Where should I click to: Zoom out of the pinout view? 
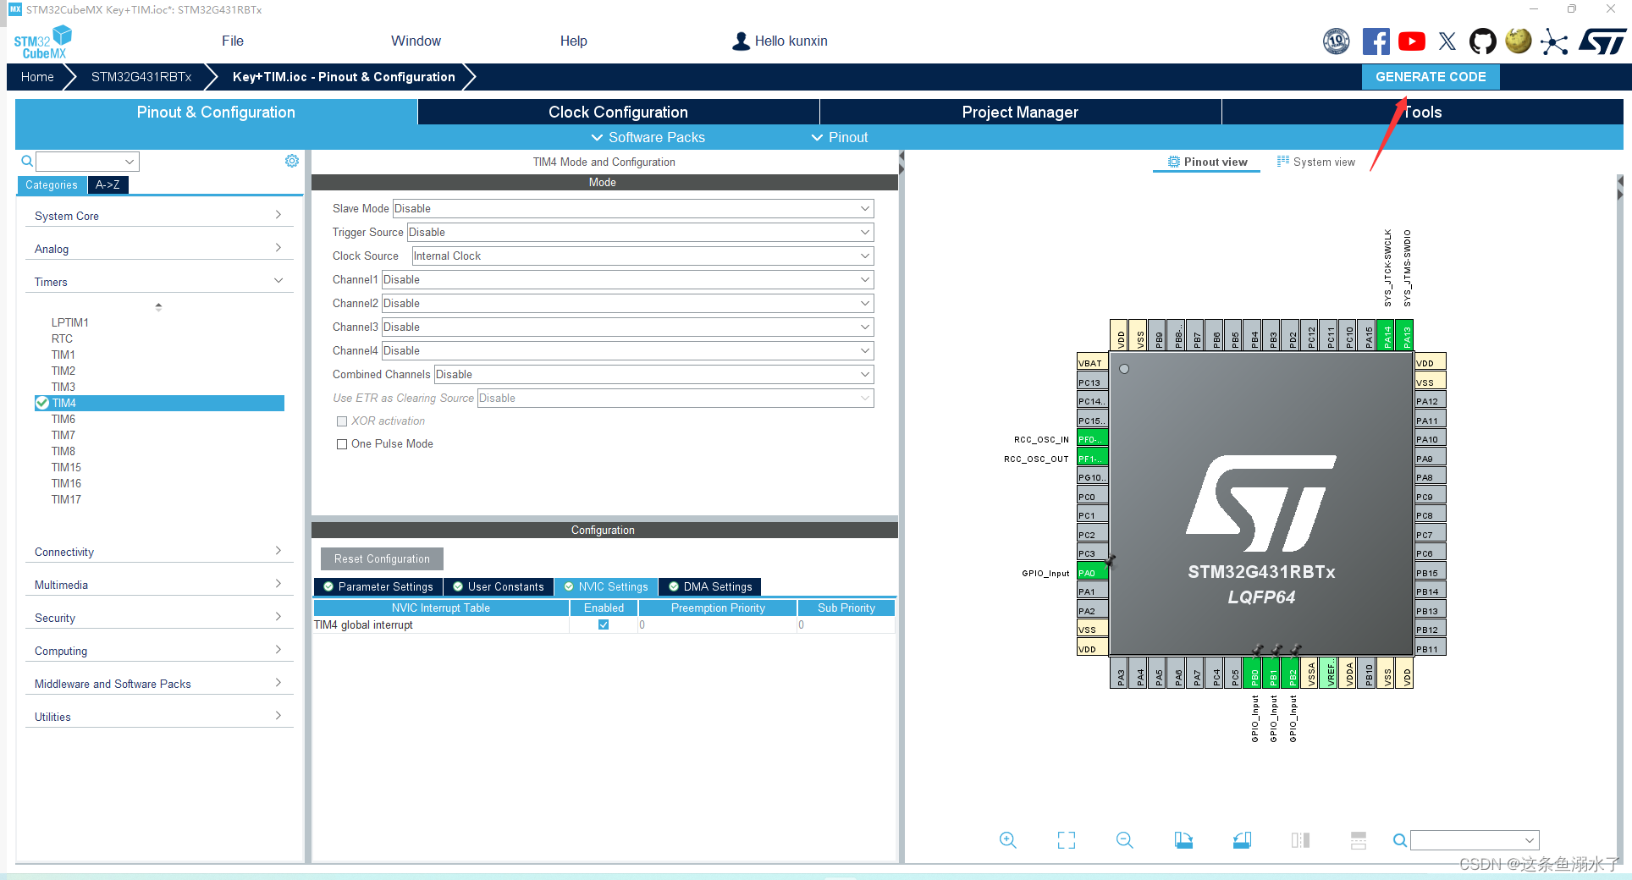tap(1125, 840)
